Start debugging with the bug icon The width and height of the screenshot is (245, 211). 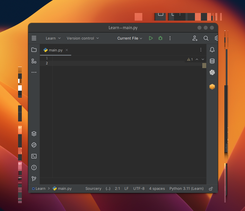(160, 38)
